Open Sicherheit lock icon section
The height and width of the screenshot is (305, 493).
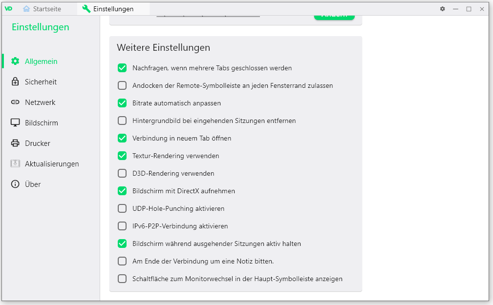15,81
